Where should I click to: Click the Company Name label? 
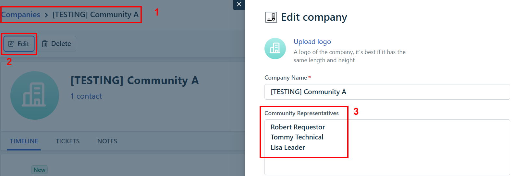(286, 78)
